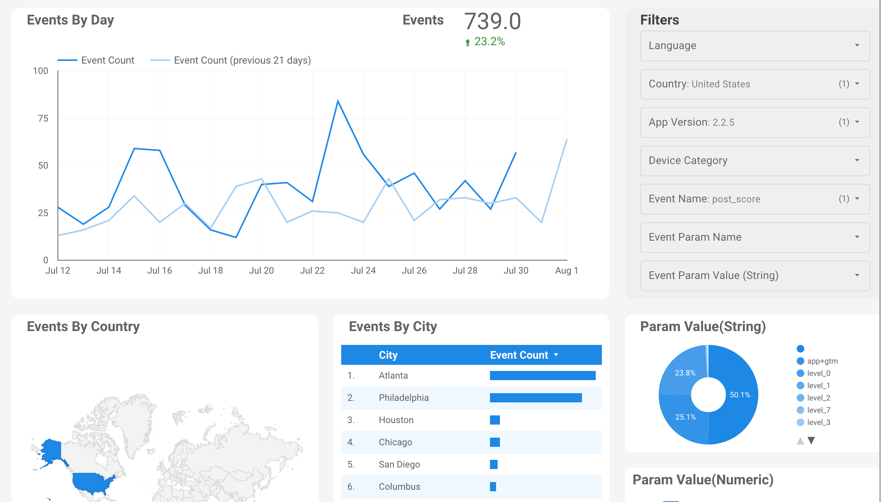Click level_3 legend dot
Screen dimensions: 881x502
[x=800, y=422]
